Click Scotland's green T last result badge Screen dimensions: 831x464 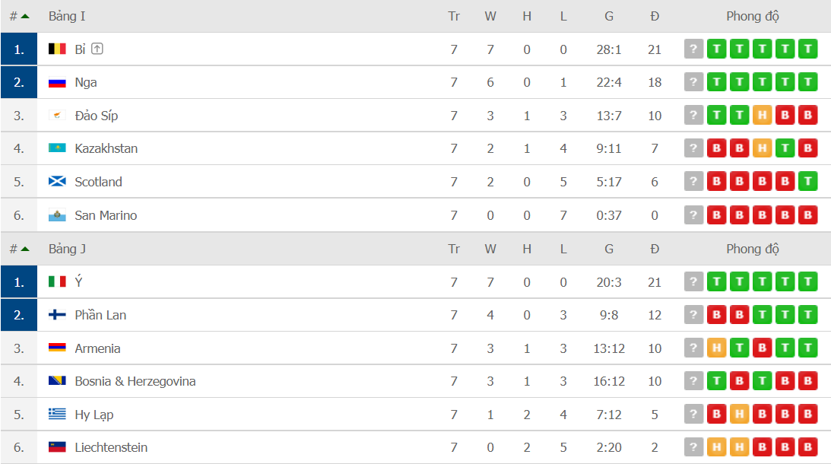(x=807, y=181)
